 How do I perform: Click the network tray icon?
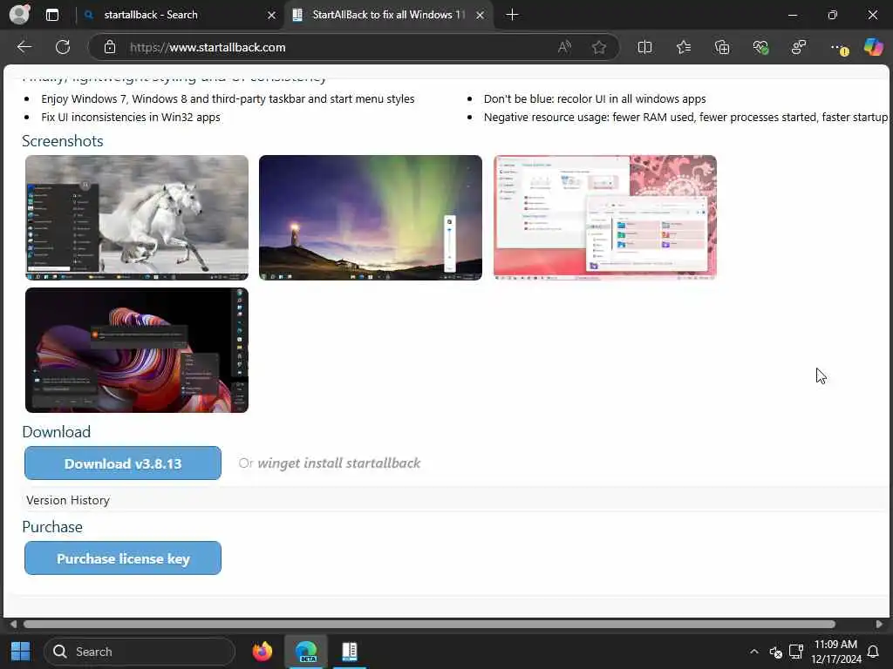tap(796, 652)
